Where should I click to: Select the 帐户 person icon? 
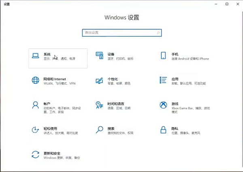36,105
